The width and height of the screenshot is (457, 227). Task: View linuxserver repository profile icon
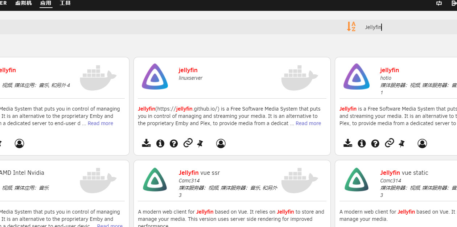[221, 144]
